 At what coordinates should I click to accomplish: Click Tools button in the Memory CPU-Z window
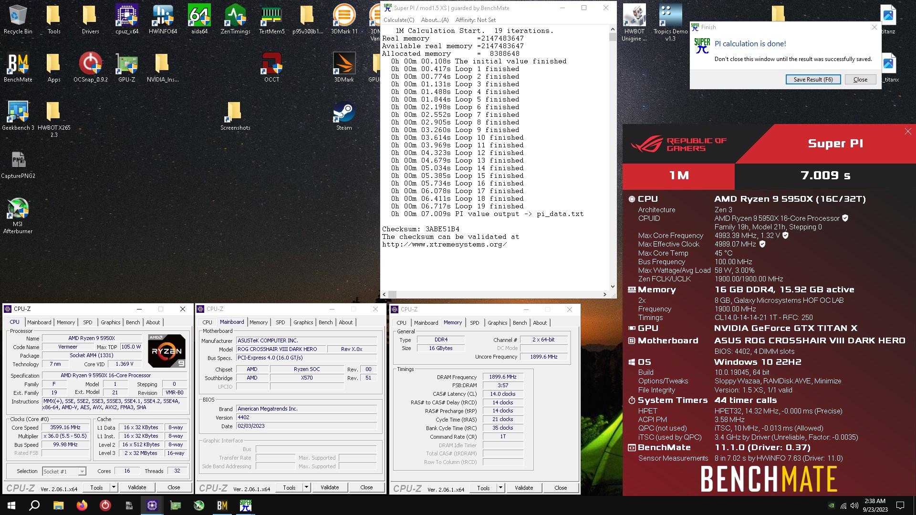pyautogui.click(x=483, y=488)
